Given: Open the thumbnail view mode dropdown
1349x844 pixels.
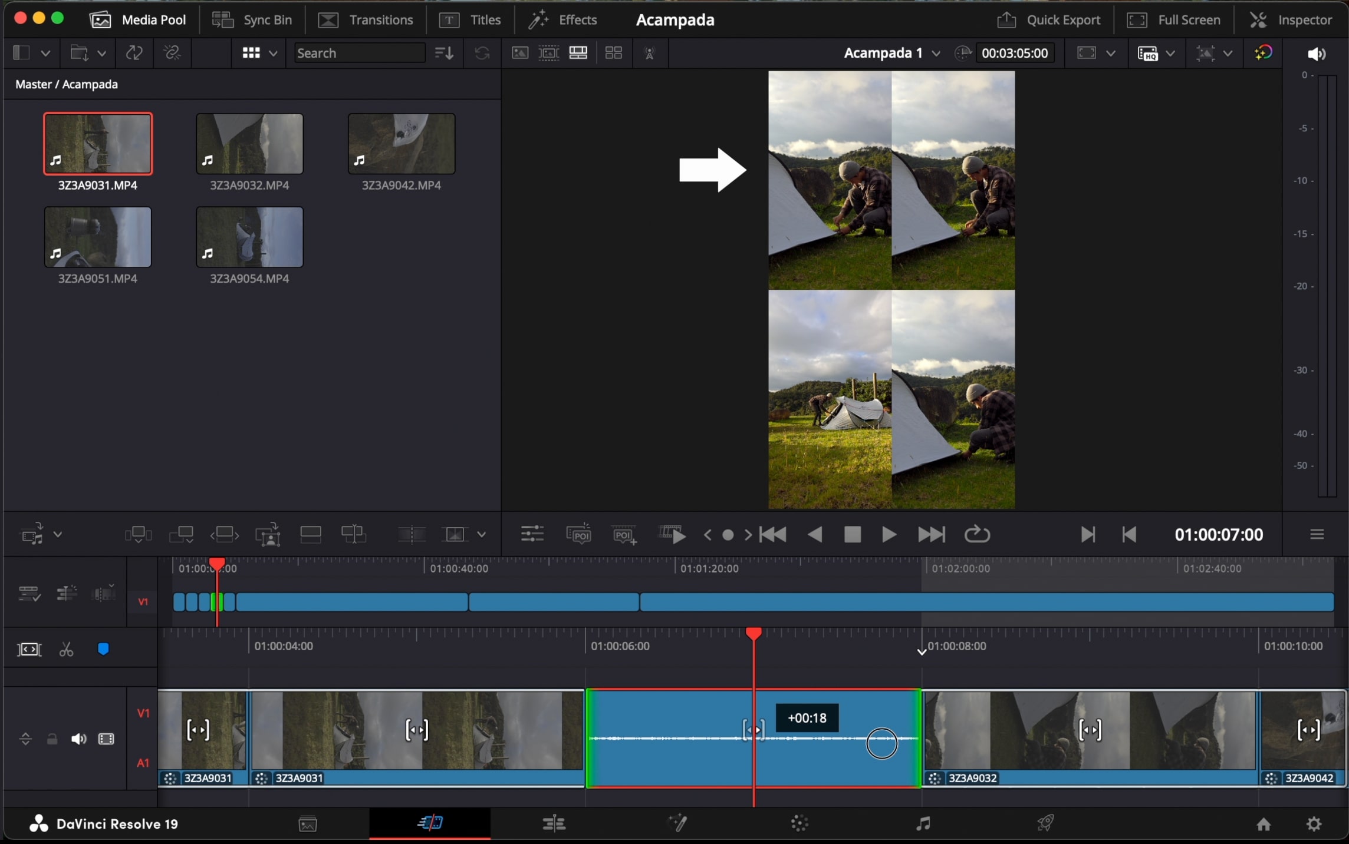Looking at the screenshot, I should click(x=273, y=53).
